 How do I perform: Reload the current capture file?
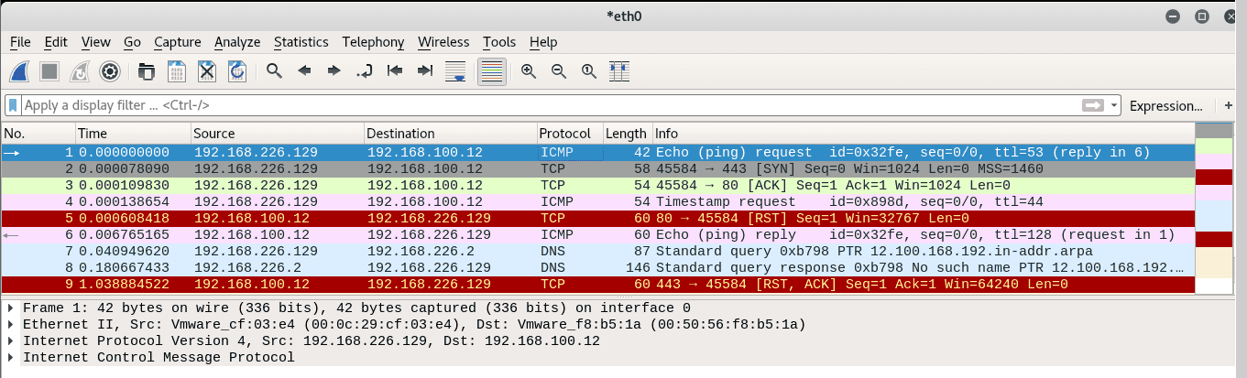click(237, 71)
